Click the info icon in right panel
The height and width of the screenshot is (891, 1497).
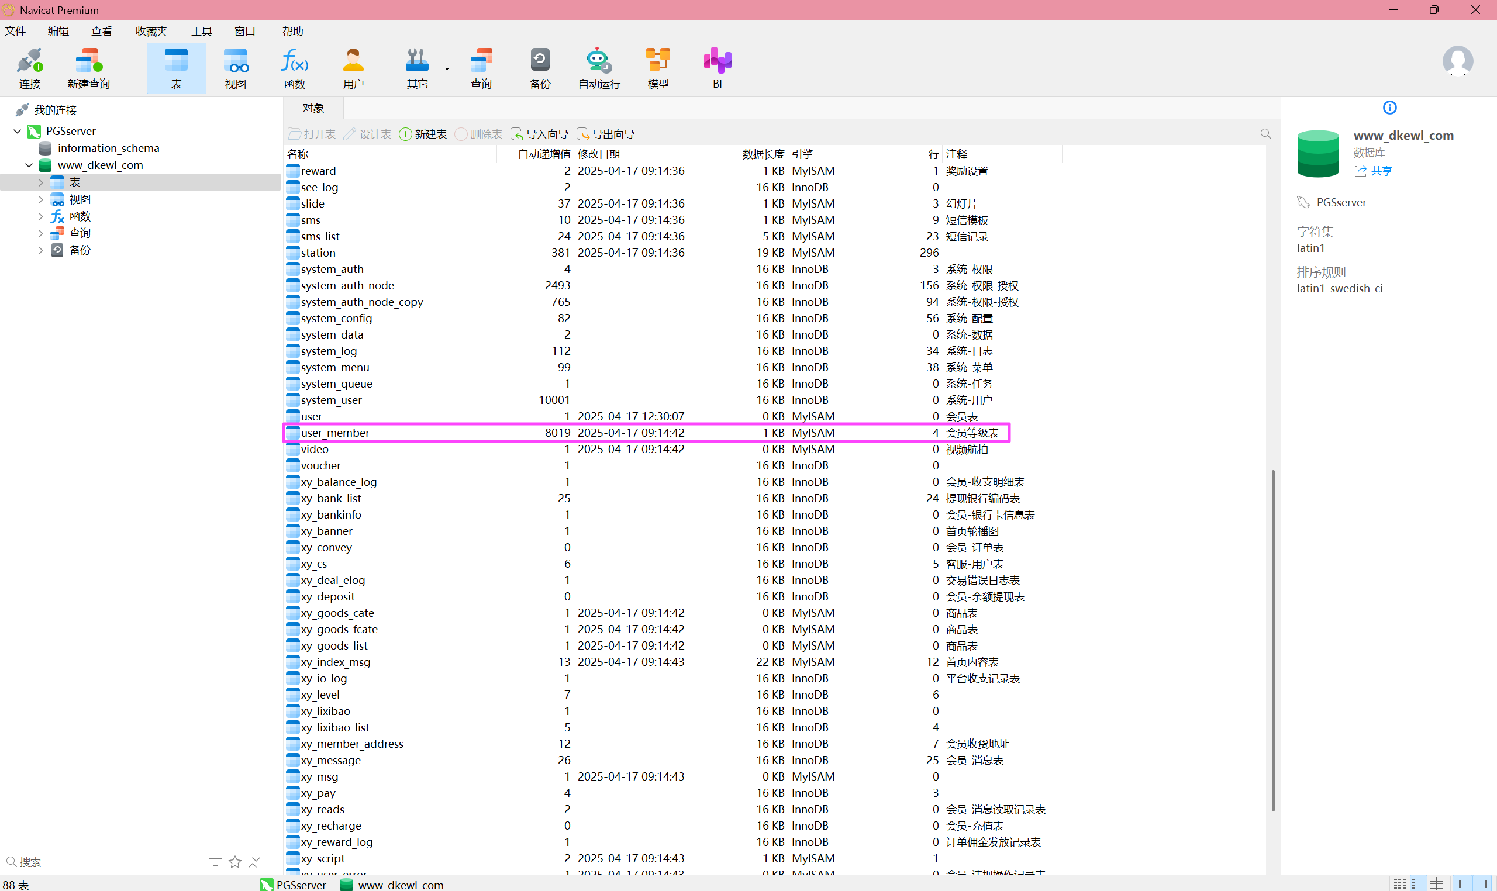point(1389,108)
